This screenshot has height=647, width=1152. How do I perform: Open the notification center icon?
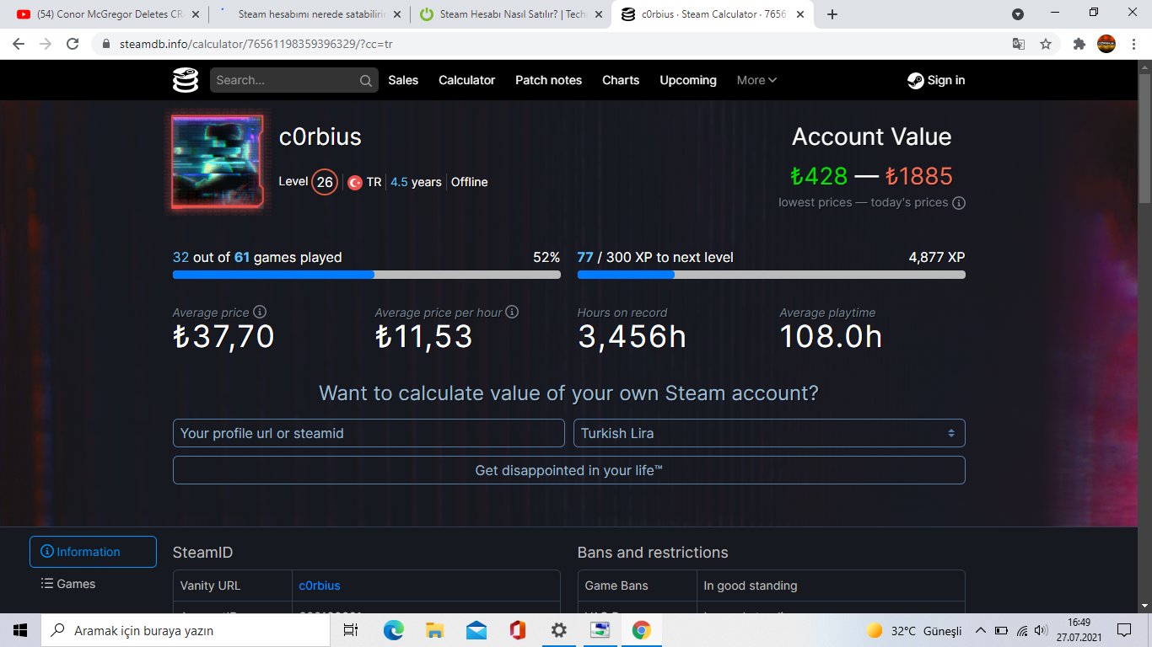tap(1123, 630)
